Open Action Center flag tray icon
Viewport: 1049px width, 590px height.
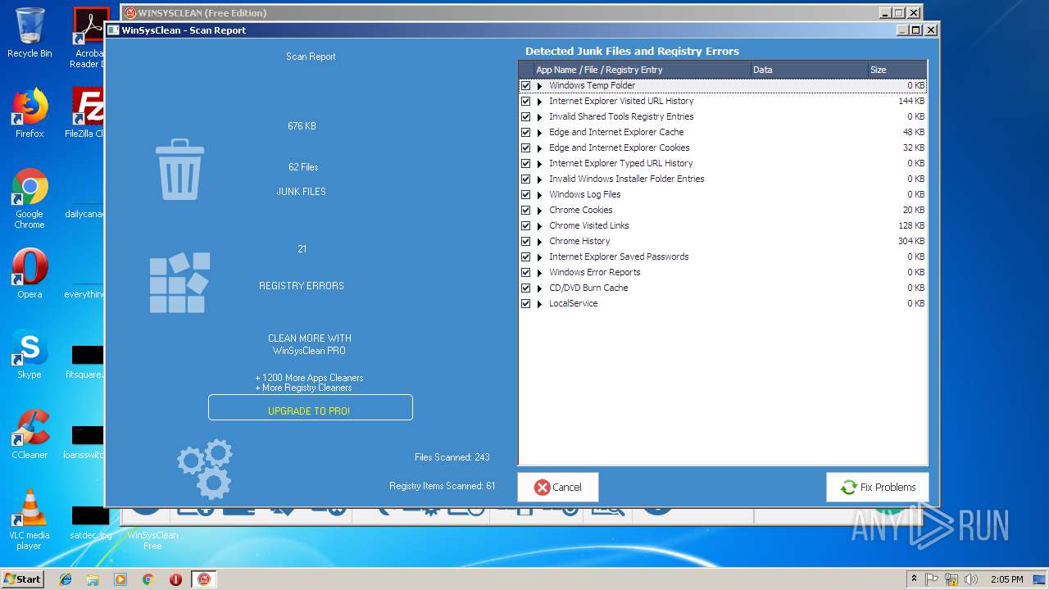pyautogui.click(x=932, y=579)
